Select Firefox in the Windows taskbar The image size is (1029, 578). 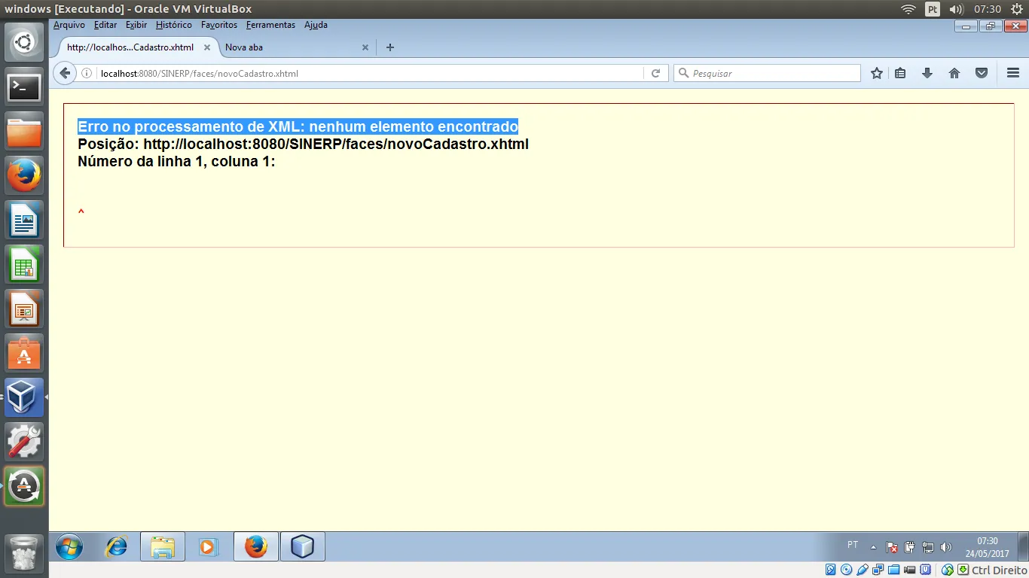click(x=256, y=546)
